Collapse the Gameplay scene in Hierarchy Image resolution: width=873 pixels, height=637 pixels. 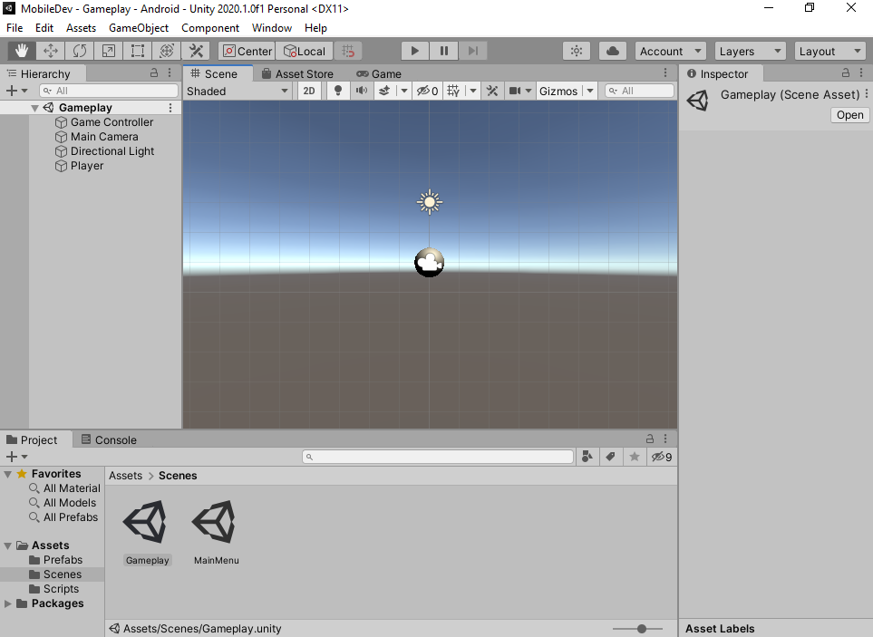pyautogui.click(x=34, y=108)
